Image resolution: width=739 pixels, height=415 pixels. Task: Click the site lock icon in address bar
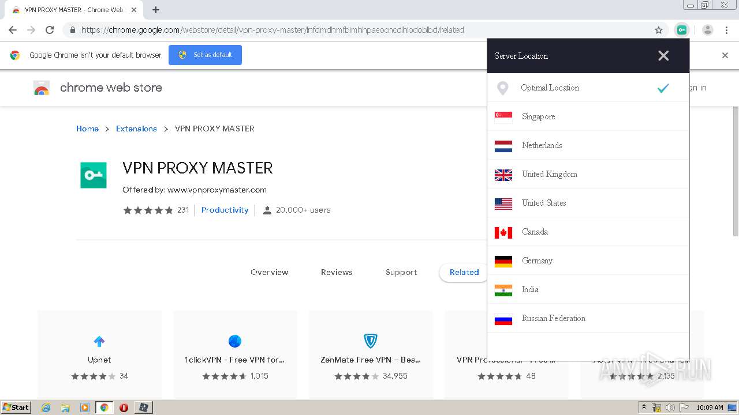click(72, 30)
